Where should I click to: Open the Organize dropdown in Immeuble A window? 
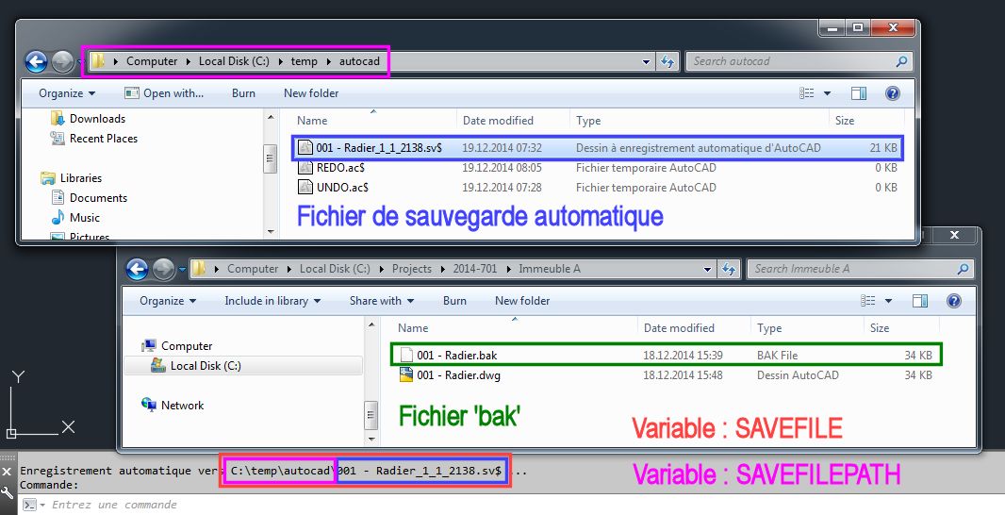coord(168,301)
